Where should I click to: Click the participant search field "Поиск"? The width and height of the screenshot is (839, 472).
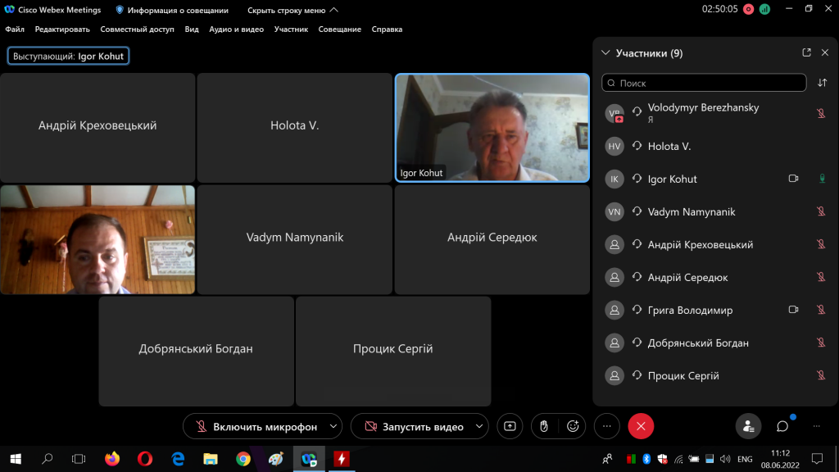click(x=705, y=83)
